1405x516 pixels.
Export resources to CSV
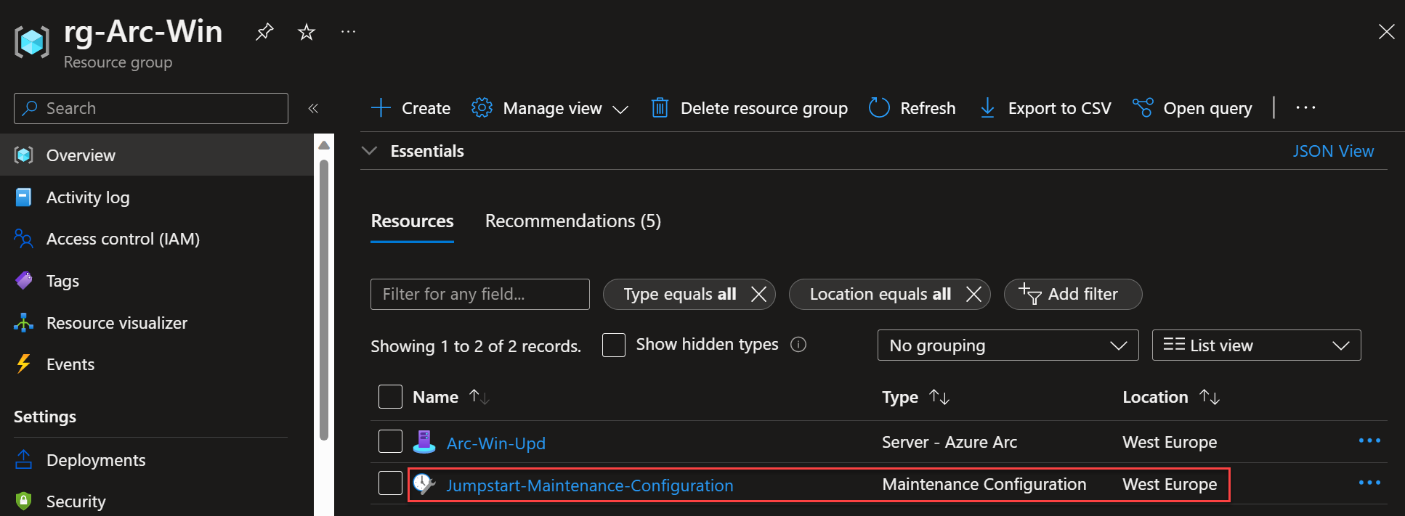click(1045, 108)
